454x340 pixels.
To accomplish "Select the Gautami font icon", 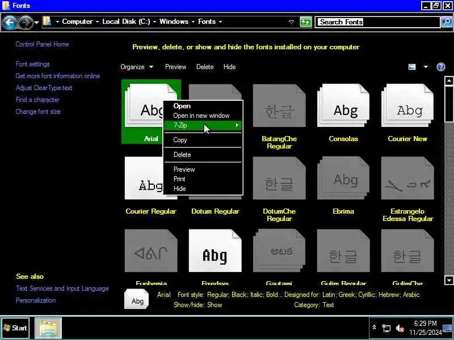I will [279, 250].
